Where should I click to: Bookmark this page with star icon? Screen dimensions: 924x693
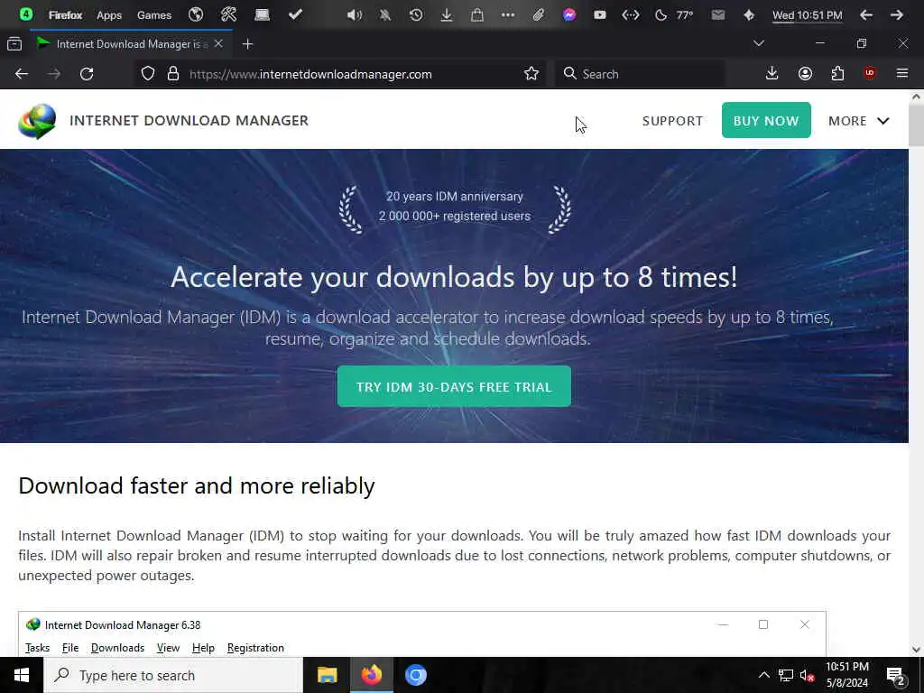click(x=531, y=74)
